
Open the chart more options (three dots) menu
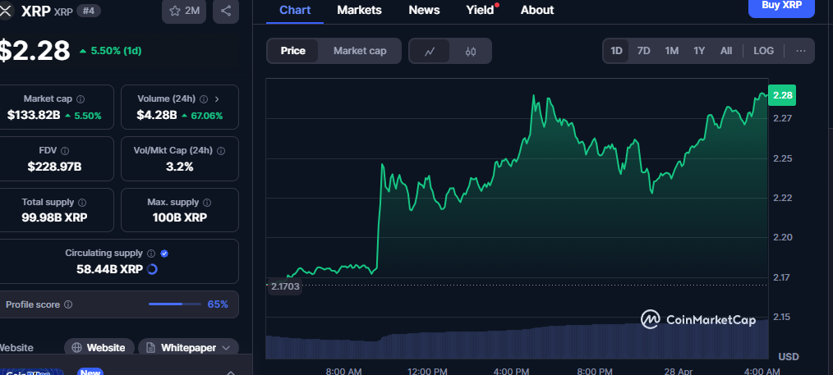[x=801, y=51]
